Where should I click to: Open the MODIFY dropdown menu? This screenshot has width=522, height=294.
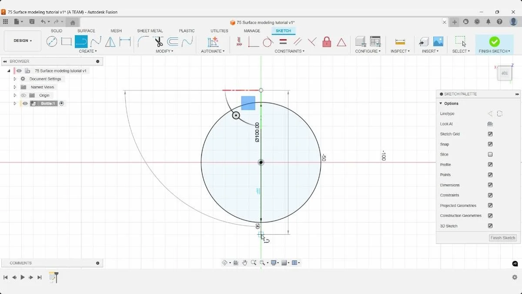164,51
